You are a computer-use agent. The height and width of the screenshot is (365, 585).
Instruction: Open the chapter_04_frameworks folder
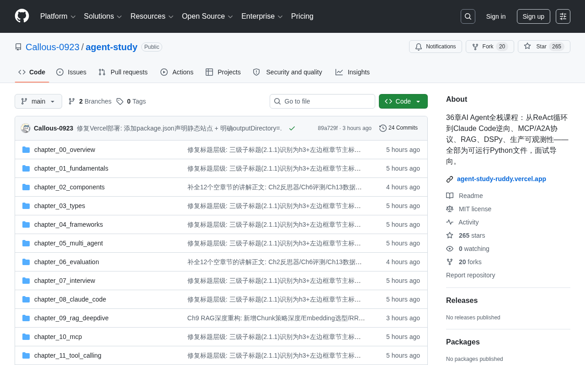[x=69, y=224]
